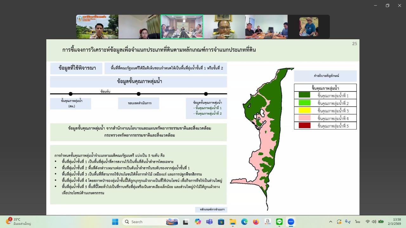
Task: Open the Zoom app icon in the taskbar
Action: pos(291,222)
